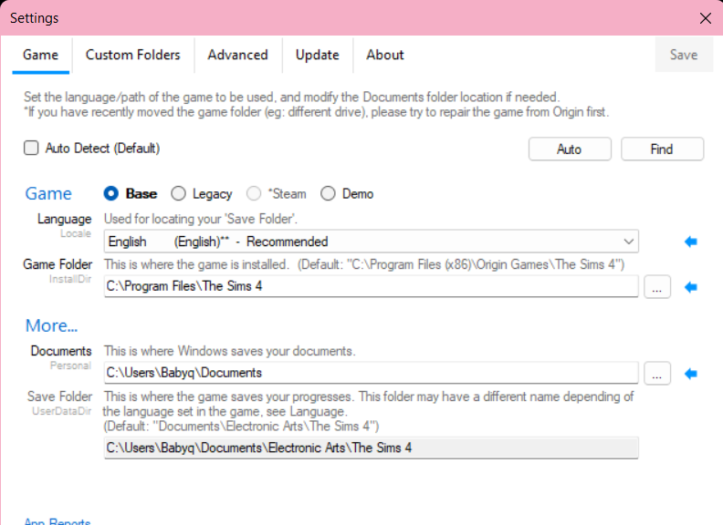Viewport: 723px width, 525px height.
Task: Click the 'Personal' caption under Documents
Action: tap(70, 365)
